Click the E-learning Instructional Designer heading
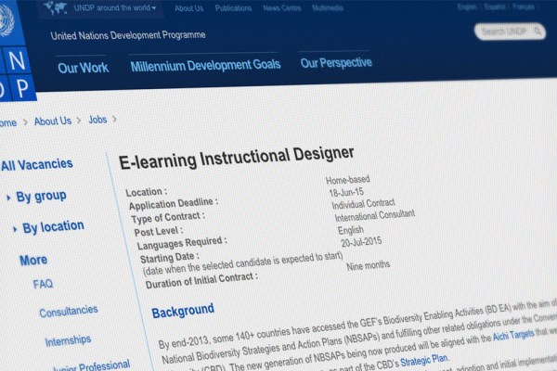The height and width of the screenshot is (371, 557). coord(236,159)
